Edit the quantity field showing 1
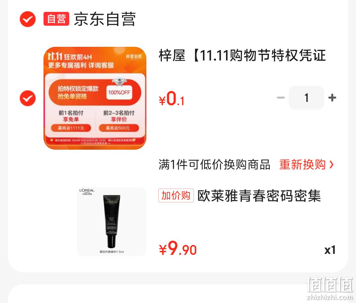 point(307,98)
